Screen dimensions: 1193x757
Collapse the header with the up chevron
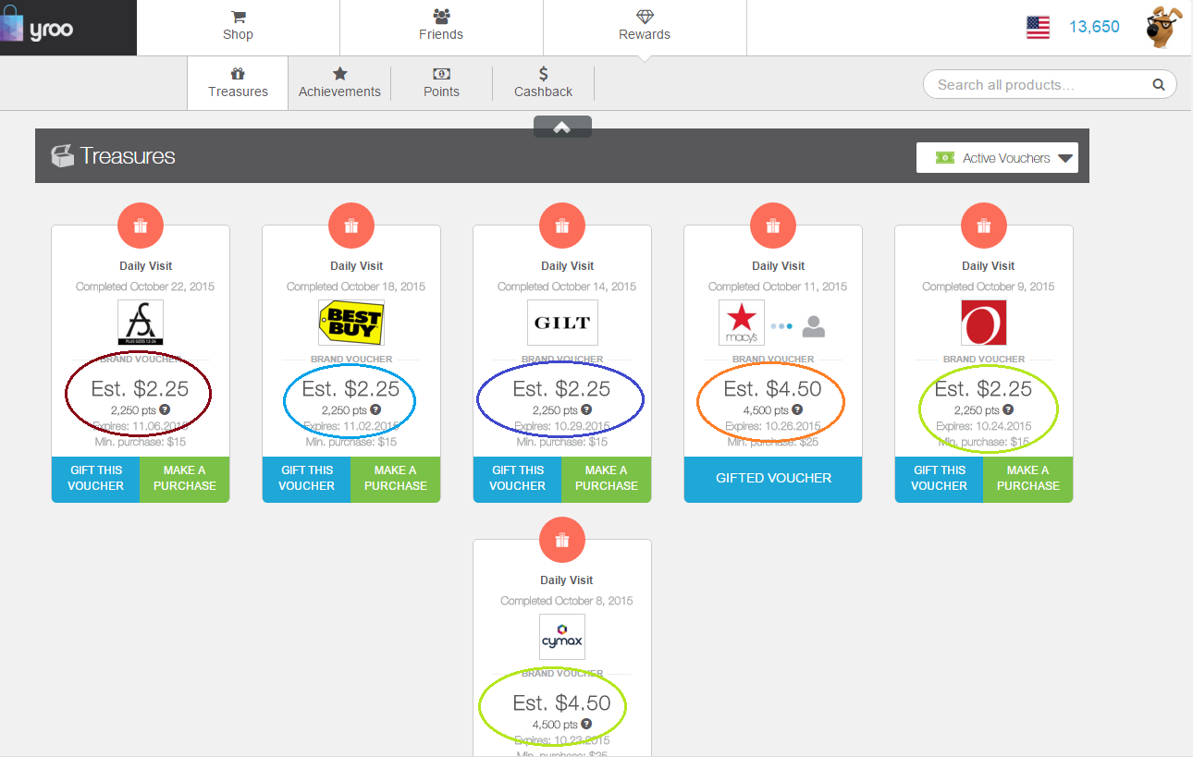tap(562, 128)
